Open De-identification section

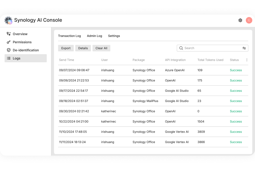pyautogui.click(x=26, y=50)
